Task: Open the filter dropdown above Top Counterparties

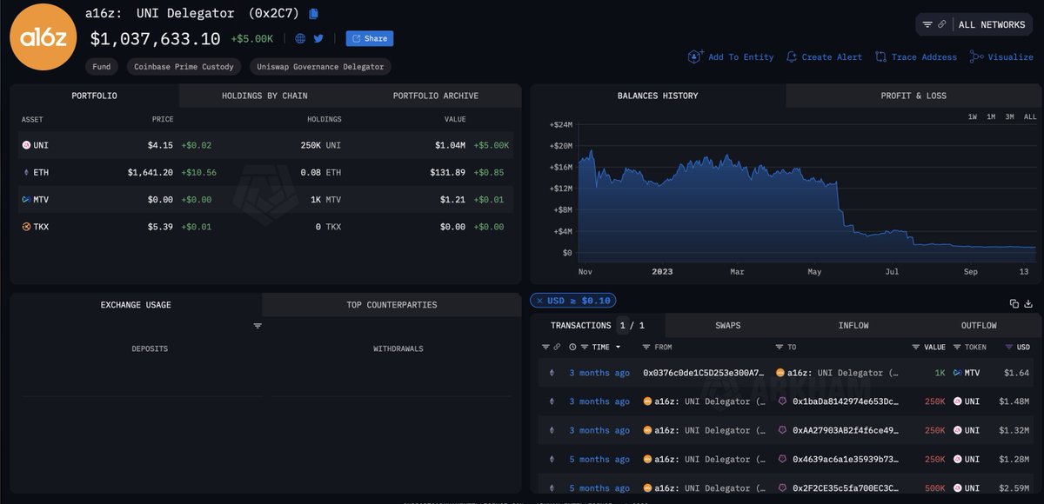Action: [x=257, y=325]
